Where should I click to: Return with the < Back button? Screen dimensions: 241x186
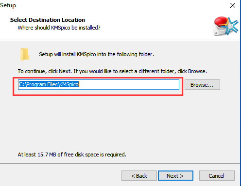[139, 175]
